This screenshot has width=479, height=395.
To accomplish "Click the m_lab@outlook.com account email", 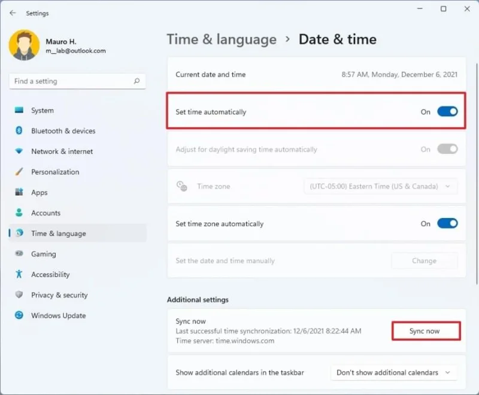I will click(76, 51).
